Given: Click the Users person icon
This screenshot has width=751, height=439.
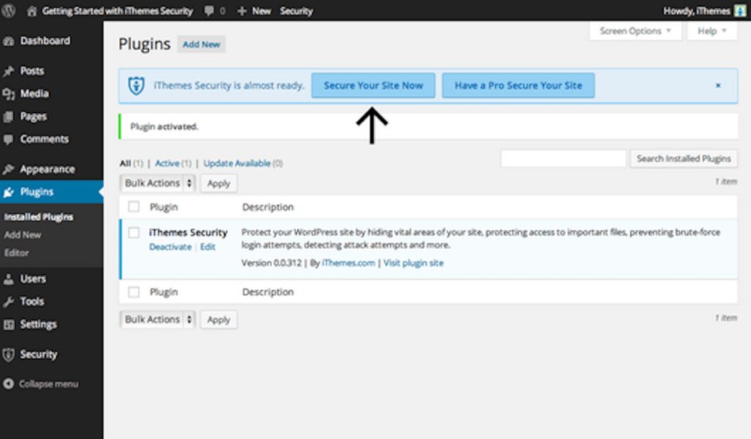Looking at the screenshot, I should 8,279.
